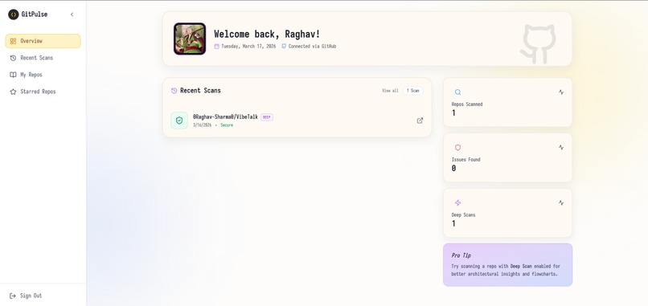The width and height of the screenshot is (648, 306).
Task: Open the Overview menu item
Action: click(x=43, y=41)
